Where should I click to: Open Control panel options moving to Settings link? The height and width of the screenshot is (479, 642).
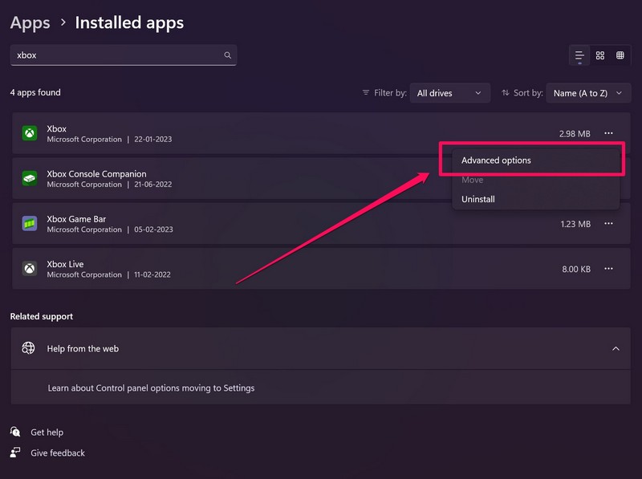click(x=151, y=388)
